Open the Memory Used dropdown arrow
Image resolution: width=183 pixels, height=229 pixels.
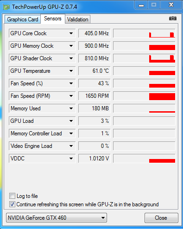tap(71, 108)
